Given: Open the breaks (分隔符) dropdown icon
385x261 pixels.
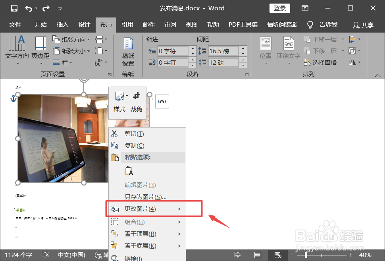Looking at the screenshot, I should coord(101,39).
